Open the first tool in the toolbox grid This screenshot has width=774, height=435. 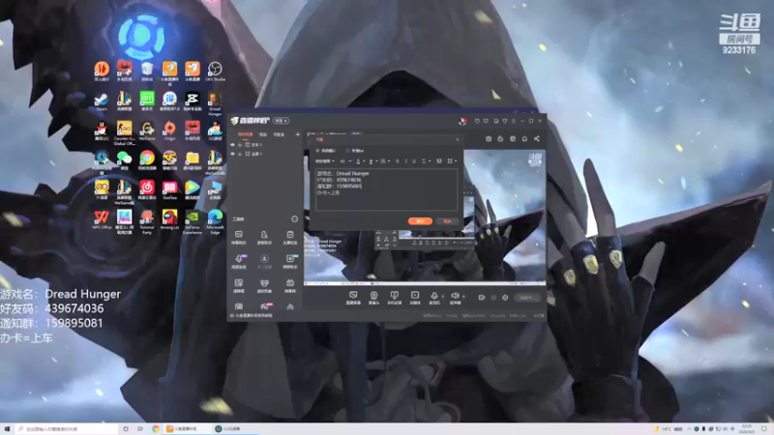pos(238,237)
